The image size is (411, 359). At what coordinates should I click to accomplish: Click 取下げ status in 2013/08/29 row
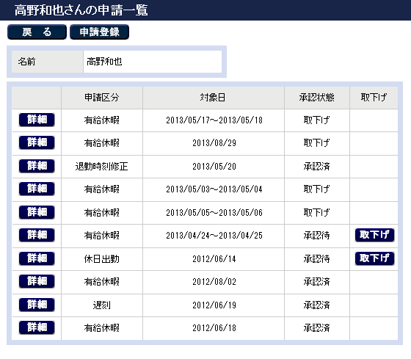coord(316,143)
